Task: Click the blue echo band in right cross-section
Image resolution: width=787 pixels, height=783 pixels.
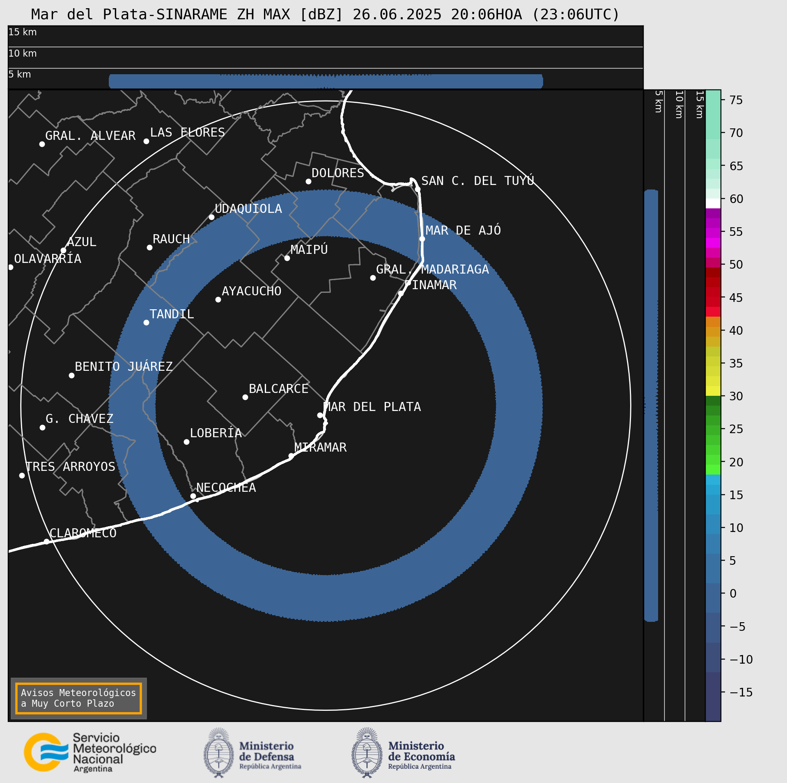Action: click(651, 406)
